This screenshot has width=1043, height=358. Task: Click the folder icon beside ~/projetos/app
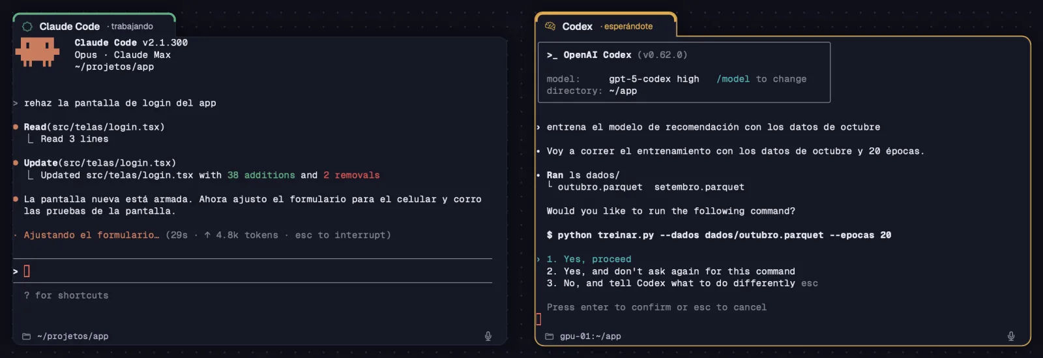(27, 336)
